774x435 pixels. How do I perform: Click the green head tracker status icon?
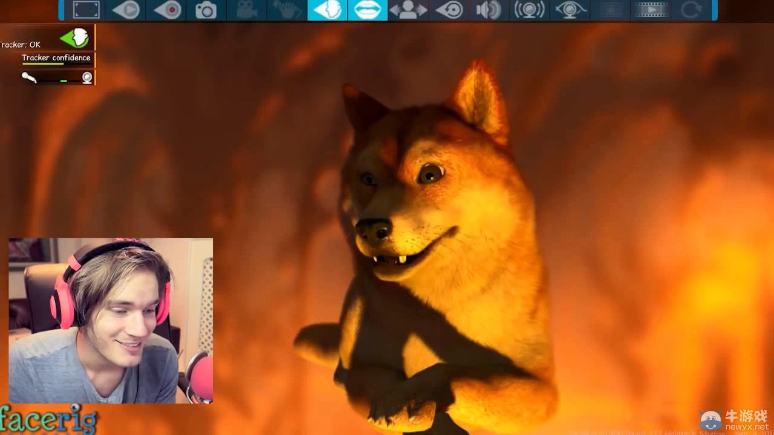tap(74, 38)
